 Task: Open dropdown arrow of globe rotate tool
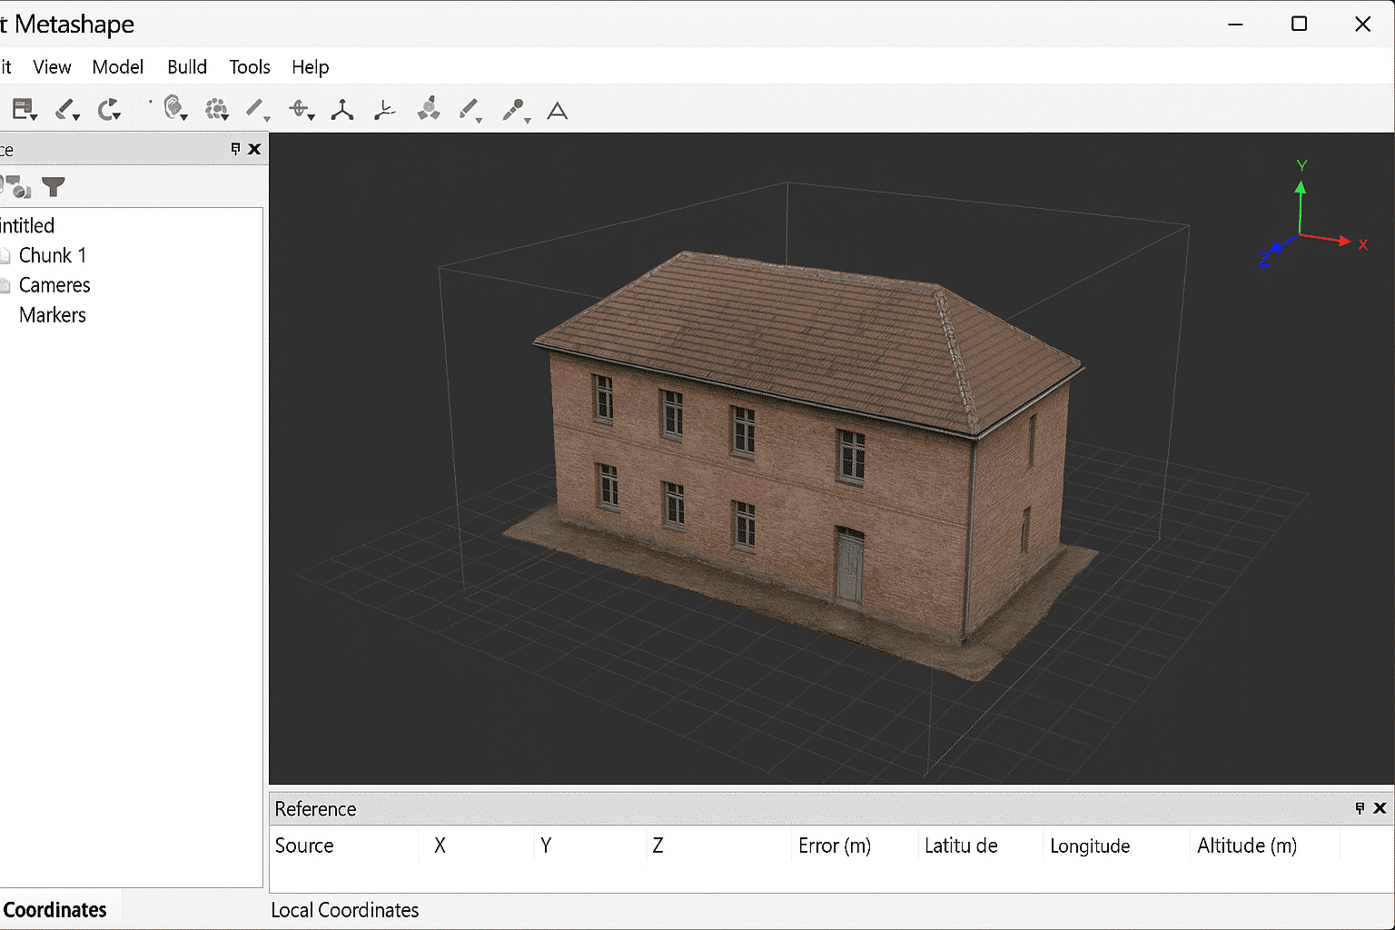(312, 116)
